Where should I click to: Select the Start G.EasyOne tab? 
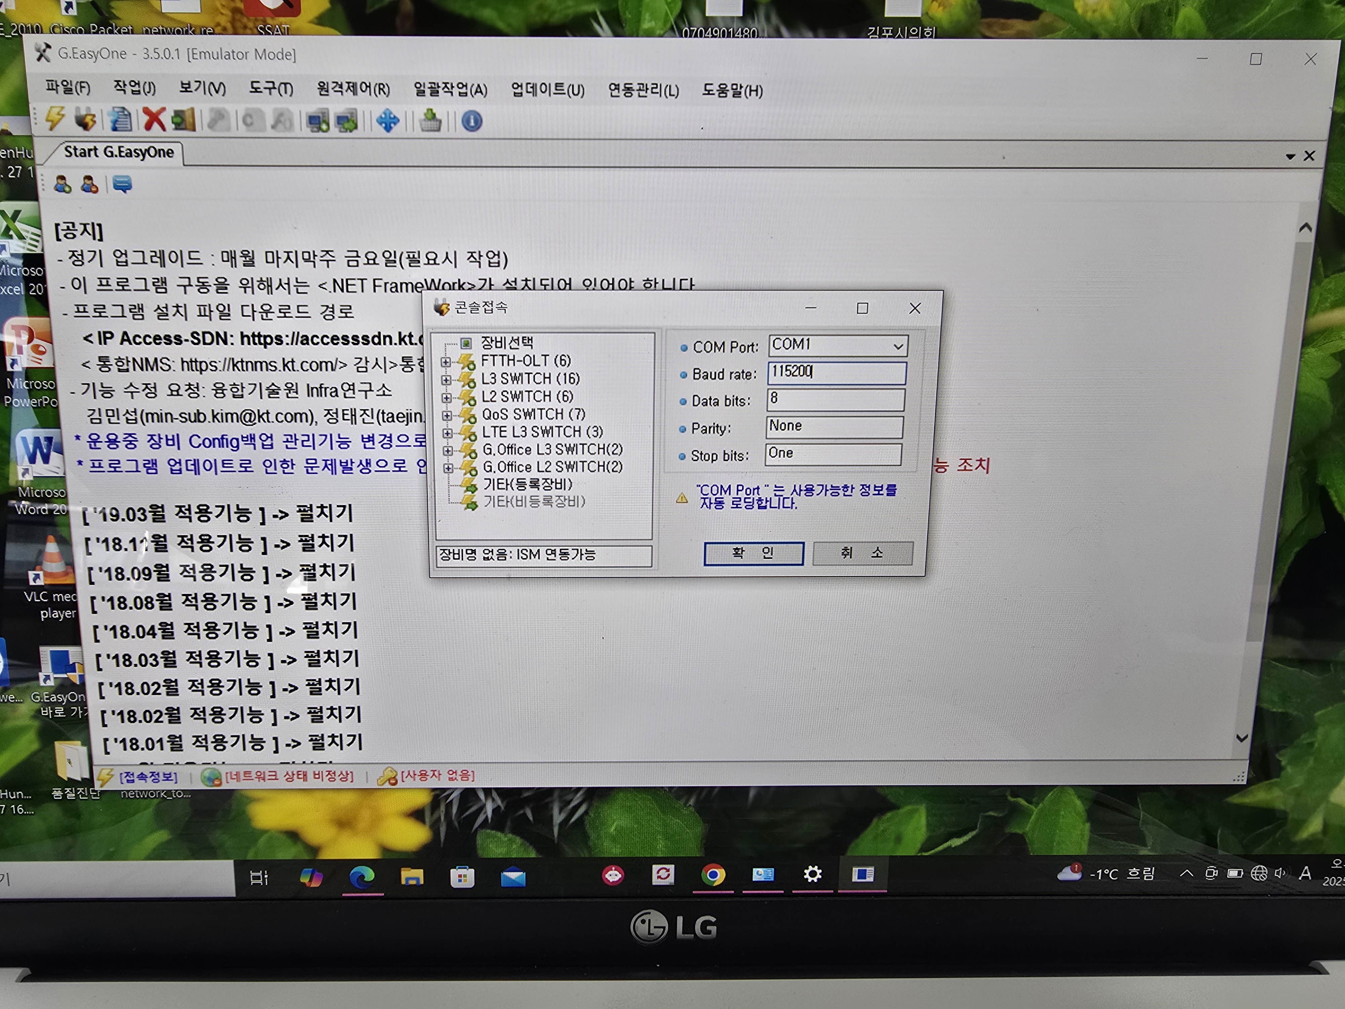(119, 152)
